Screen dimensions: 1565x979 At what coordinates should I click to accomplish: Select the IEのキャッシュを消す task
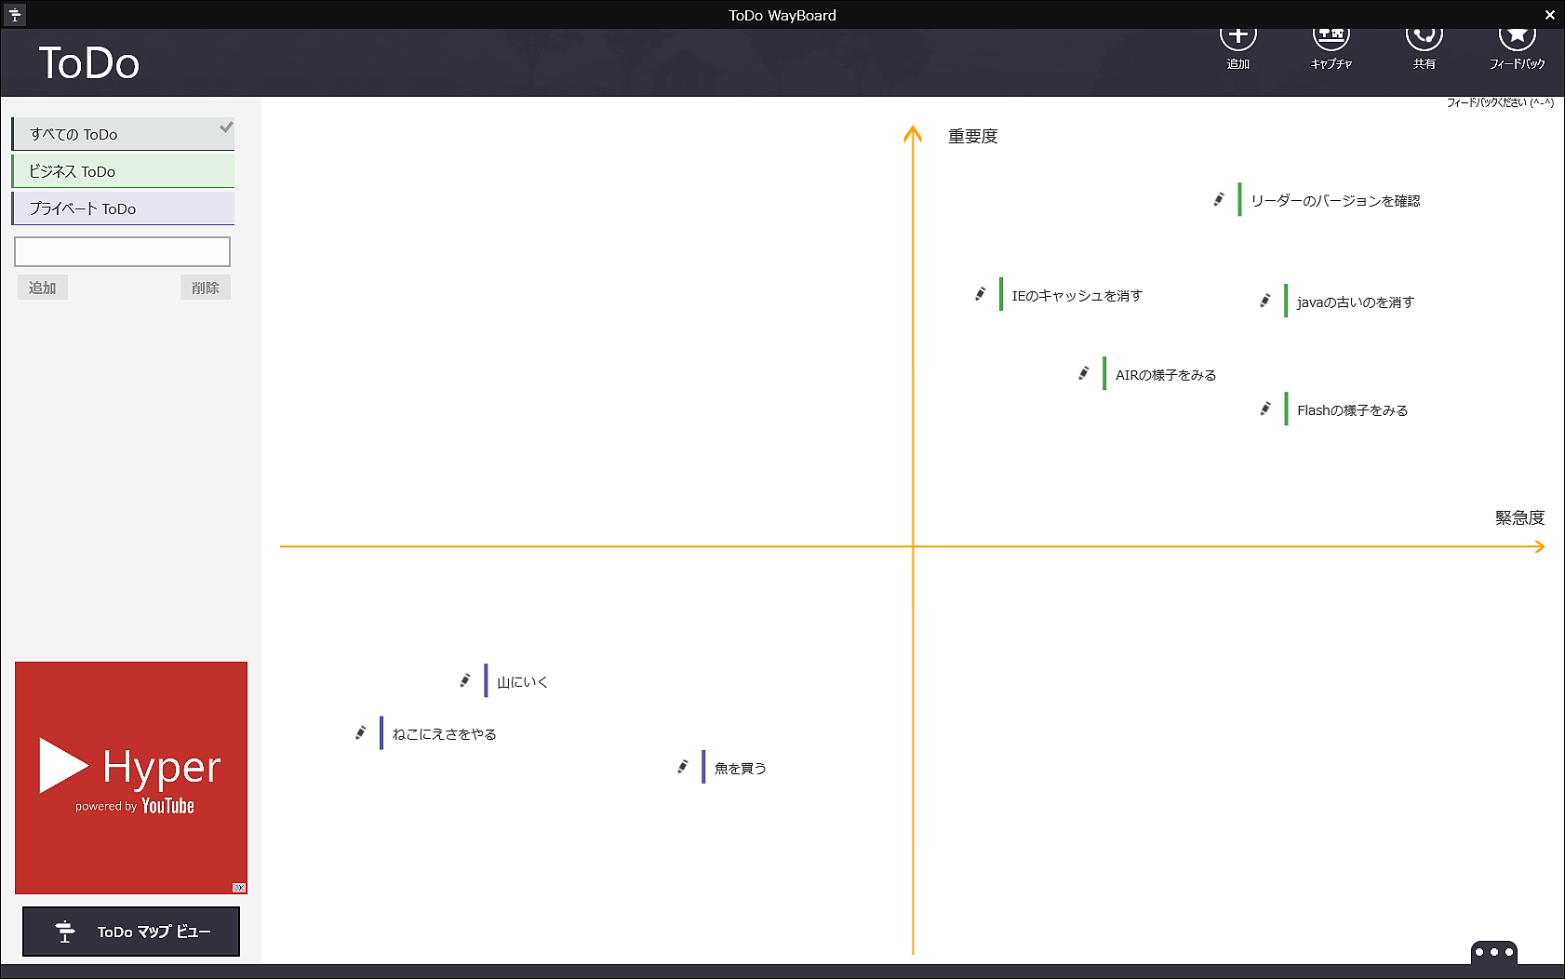tap(1077, 296)
